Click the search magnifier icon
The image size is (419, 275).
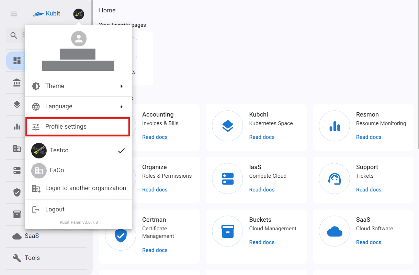pos(14,35)
